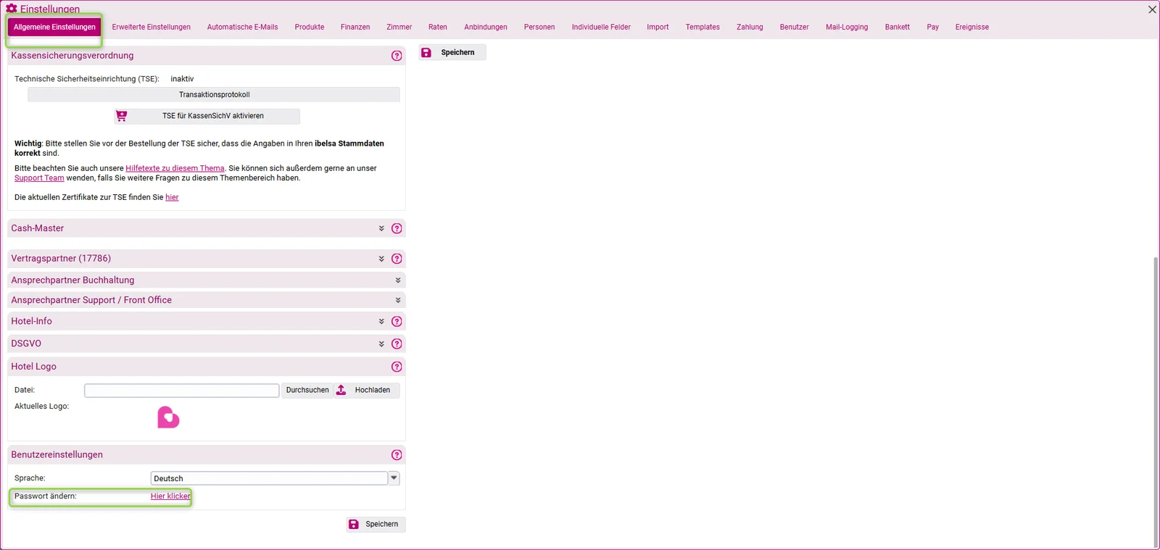
Task: Click Durchsuchen to browse logo file
Action: coord(307,391)
